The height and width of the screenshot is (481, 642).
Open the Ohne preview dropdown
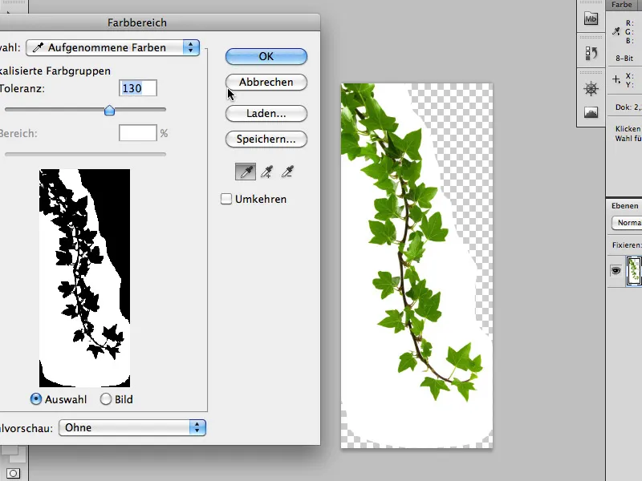(x=132, y=428)
